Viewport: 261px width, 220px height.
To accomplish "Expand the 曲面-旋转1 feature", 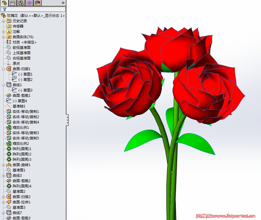I will [x=3, y=165].
